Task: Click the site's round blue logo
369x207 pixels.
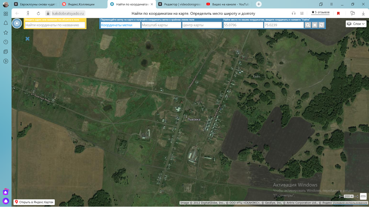Action: (17, 24)
